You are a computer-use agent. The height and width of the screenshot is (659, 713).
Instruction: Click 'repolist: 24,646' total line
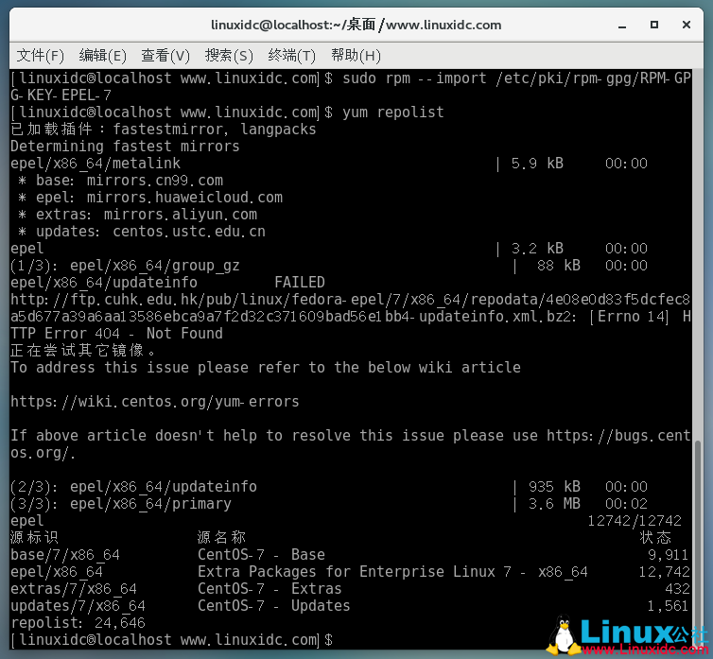(x=78, y=623)
